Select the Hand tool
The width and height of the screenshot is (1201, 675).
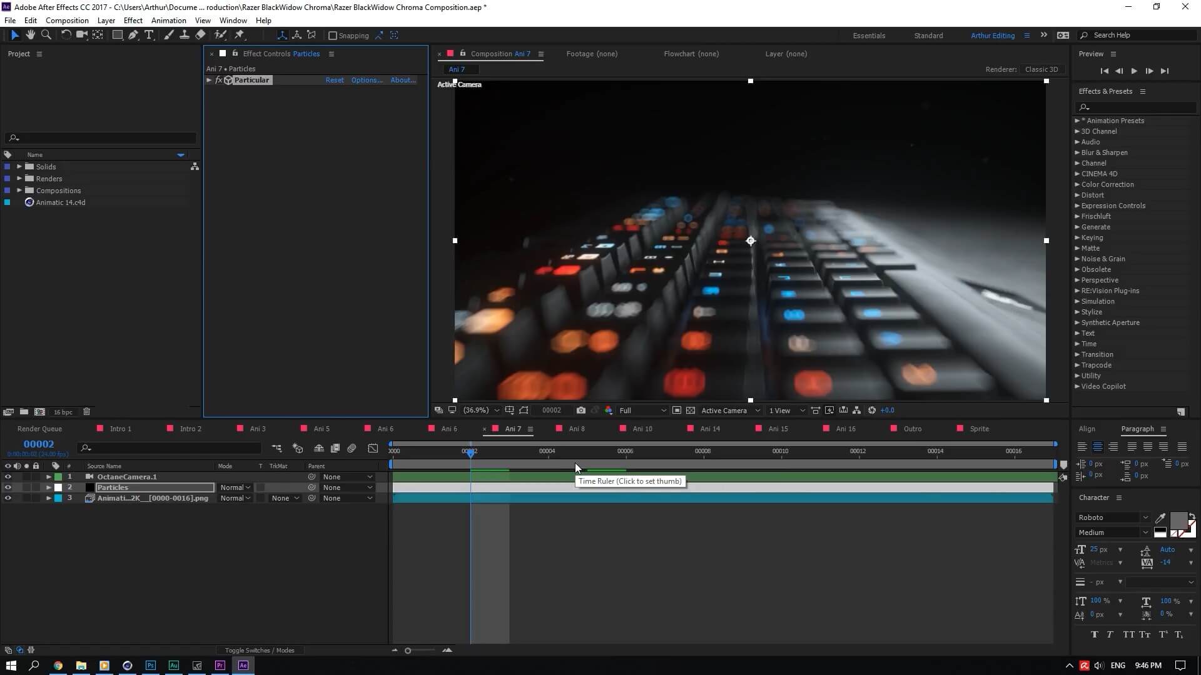pyautogui.click(x=30, y=35)
